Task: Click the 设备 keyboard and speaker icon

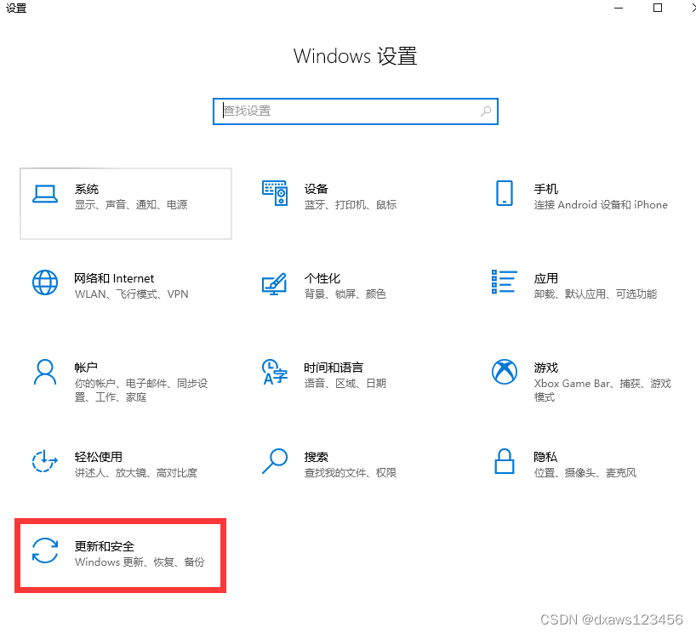Action: pyautogui.click(x=275, y=193)
